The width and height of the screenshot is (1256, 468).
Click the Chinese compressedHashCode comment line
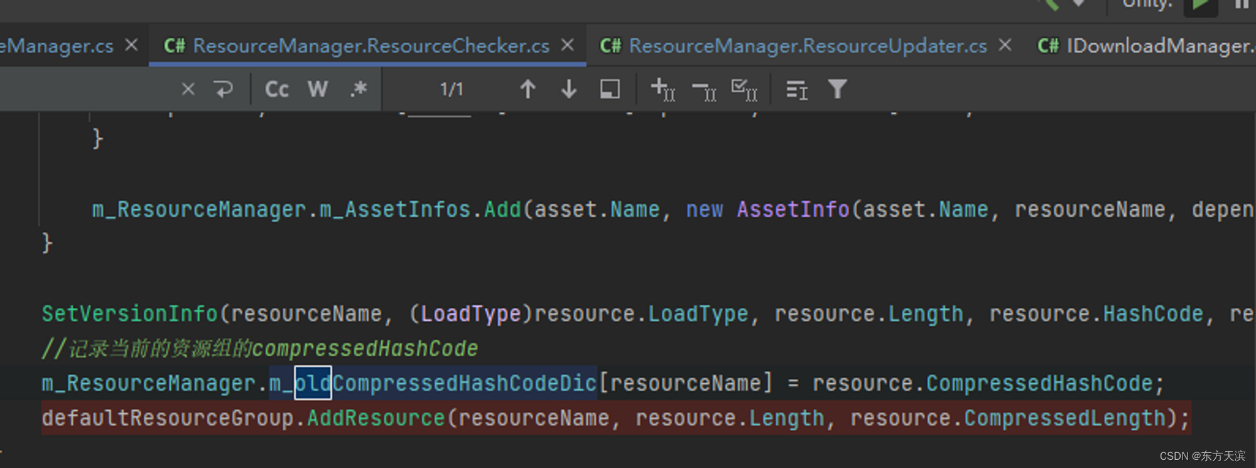[x=260, y=349]
